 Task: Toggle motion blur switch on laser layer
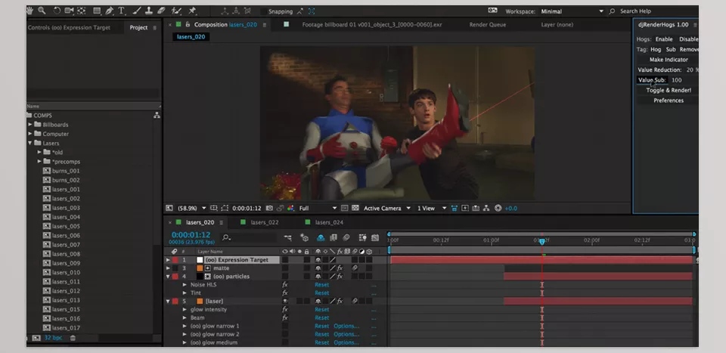point(355,301)
